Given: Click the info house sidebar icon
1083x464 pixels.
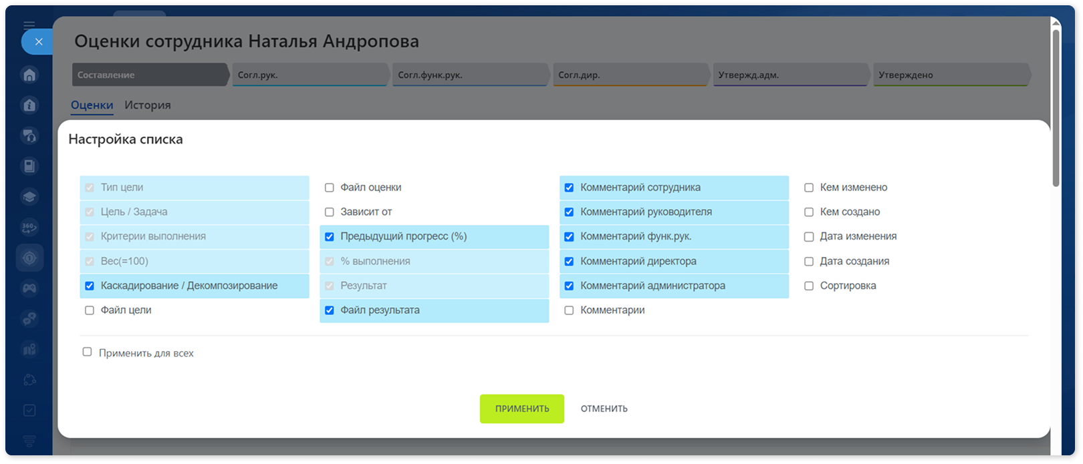Looking at the screenshot, I should click(x=29, y=105).
